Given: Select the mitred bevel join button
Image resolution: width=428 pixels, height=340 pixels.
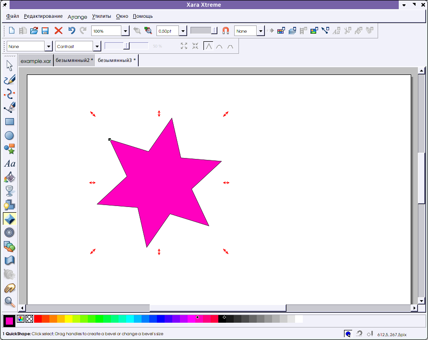Looking at the screenshot, I should tap(208, 47).
